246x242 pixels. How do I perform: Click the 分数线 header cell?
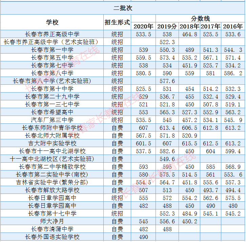200,18
